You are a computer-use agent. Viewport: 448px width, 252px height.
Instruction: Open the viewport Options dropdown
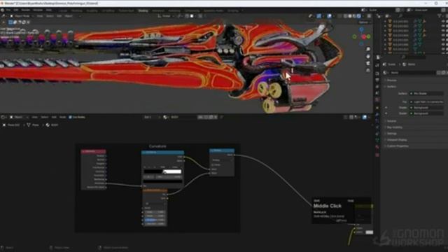pos(365,22)
